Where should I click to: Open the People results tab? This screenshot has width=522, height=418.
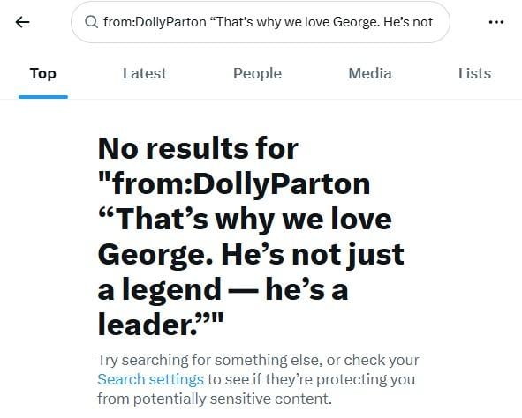coord(257,73)
